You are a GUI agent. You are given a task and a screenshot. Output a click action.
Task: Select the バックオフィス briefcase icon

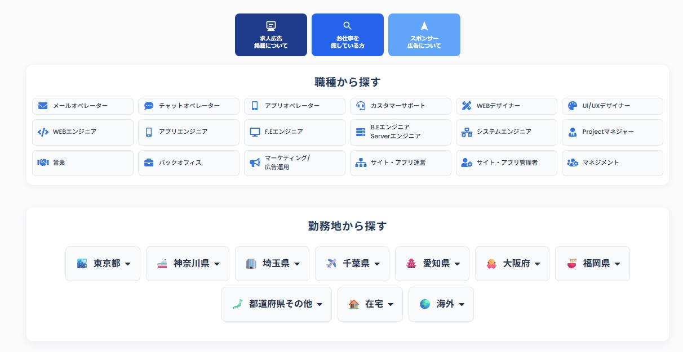point(148,163)
